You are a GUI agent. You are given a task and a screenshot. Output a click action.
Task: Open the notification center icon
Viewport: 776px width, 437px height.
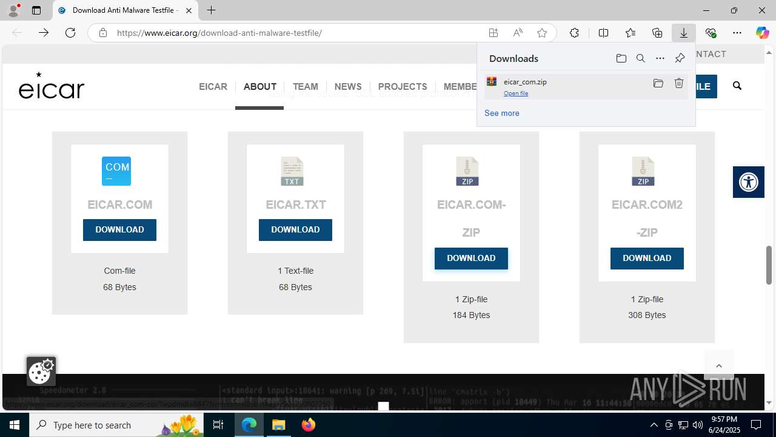pyautogui.click(x=756, y=425)
